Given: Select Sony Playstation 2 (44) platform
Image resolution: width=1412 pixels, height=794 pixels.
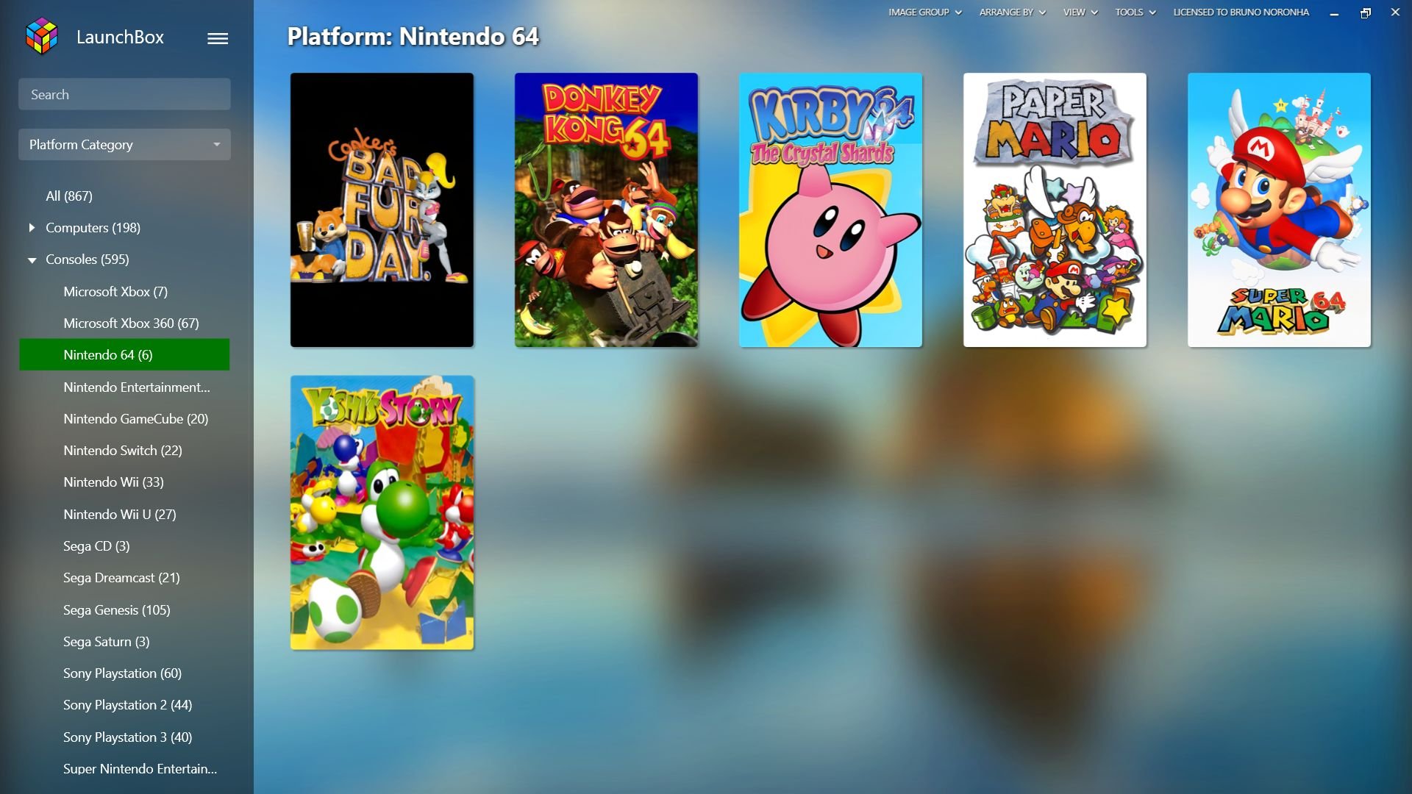Looking at the screenshot, I should click(x=127, y=705).
